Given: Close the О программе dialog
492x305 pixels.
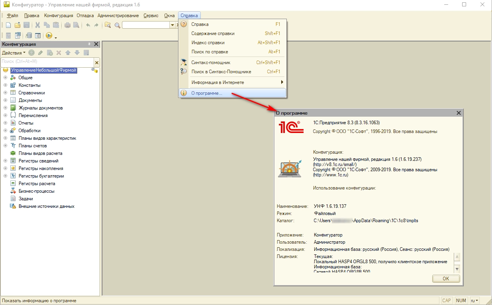Looking at the screenshot, I should tap(459, 113).
